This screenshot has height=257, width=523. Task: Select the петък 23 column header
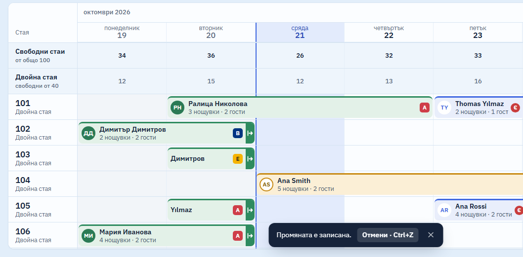point(478,32)
